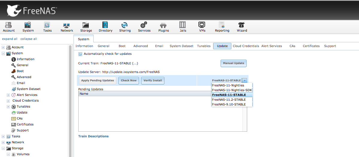Switch to the Support tab
359x157 pixels.
[330, 46]
